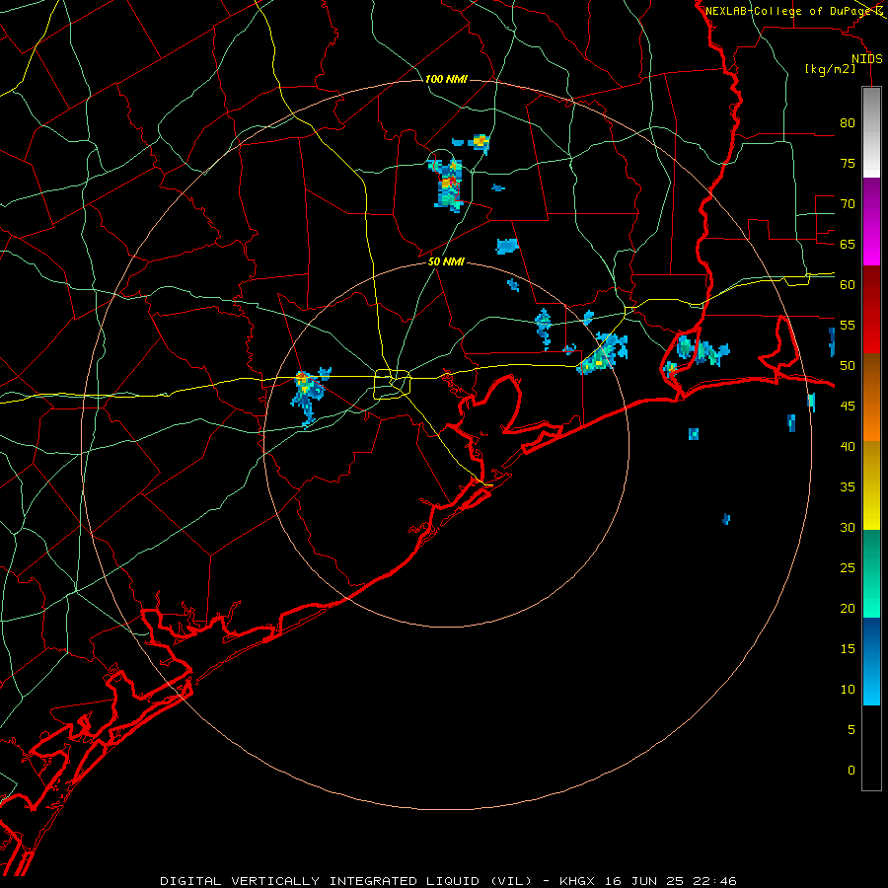The image size is (888, 888).
Task: Click the 'KHGX' radar site identifier
Action: click(x=579, y=881)
